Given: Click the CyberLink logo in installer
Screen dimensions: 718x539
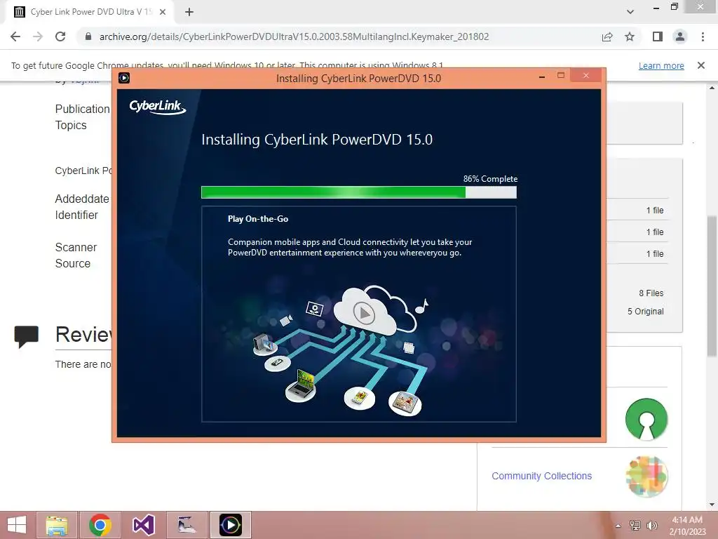Looking at the screenshot, I should click(158, 107).
